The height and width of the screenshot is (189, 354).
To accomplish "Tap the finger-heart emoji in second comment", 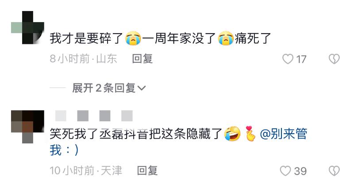I will [x=250, y=134].
